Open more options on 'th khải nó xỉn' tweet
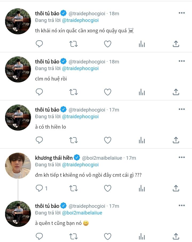 point(182,13)
